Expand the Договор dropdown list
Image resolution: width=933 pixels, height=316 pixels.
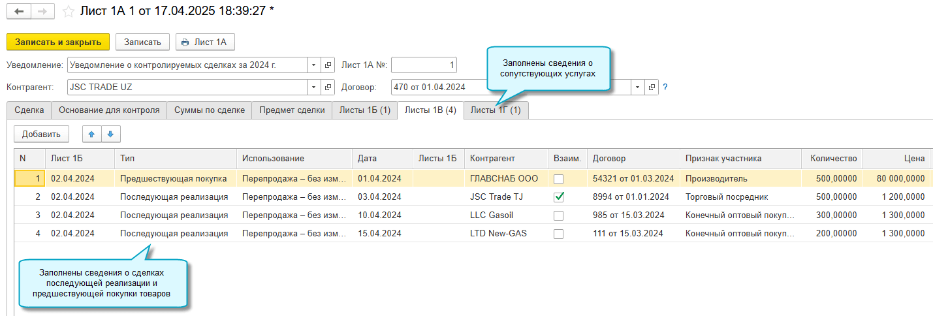(x=637, y=87)
